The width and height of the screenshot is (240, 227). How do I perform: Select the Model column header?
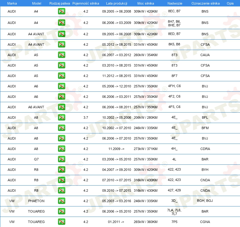click(36, 3)
